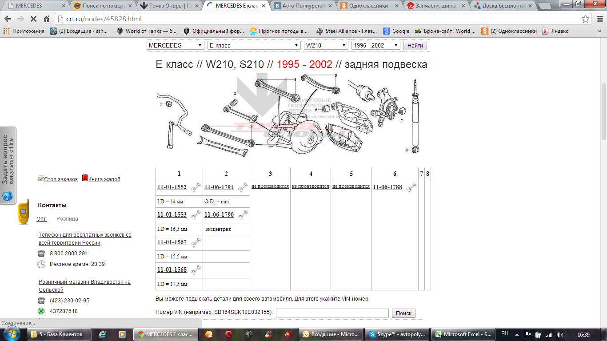The width and height of the screenshot is (607, 341).
Task: Open wrench icon next to 11-01-1553
Action: click(196, 215)
